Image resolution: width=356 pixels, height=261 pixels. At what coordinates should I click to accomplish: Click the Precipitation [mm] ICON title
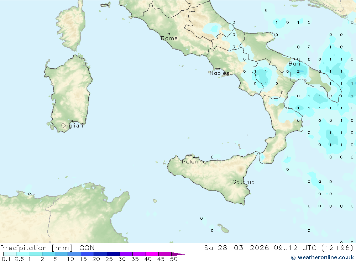[47, 247]
